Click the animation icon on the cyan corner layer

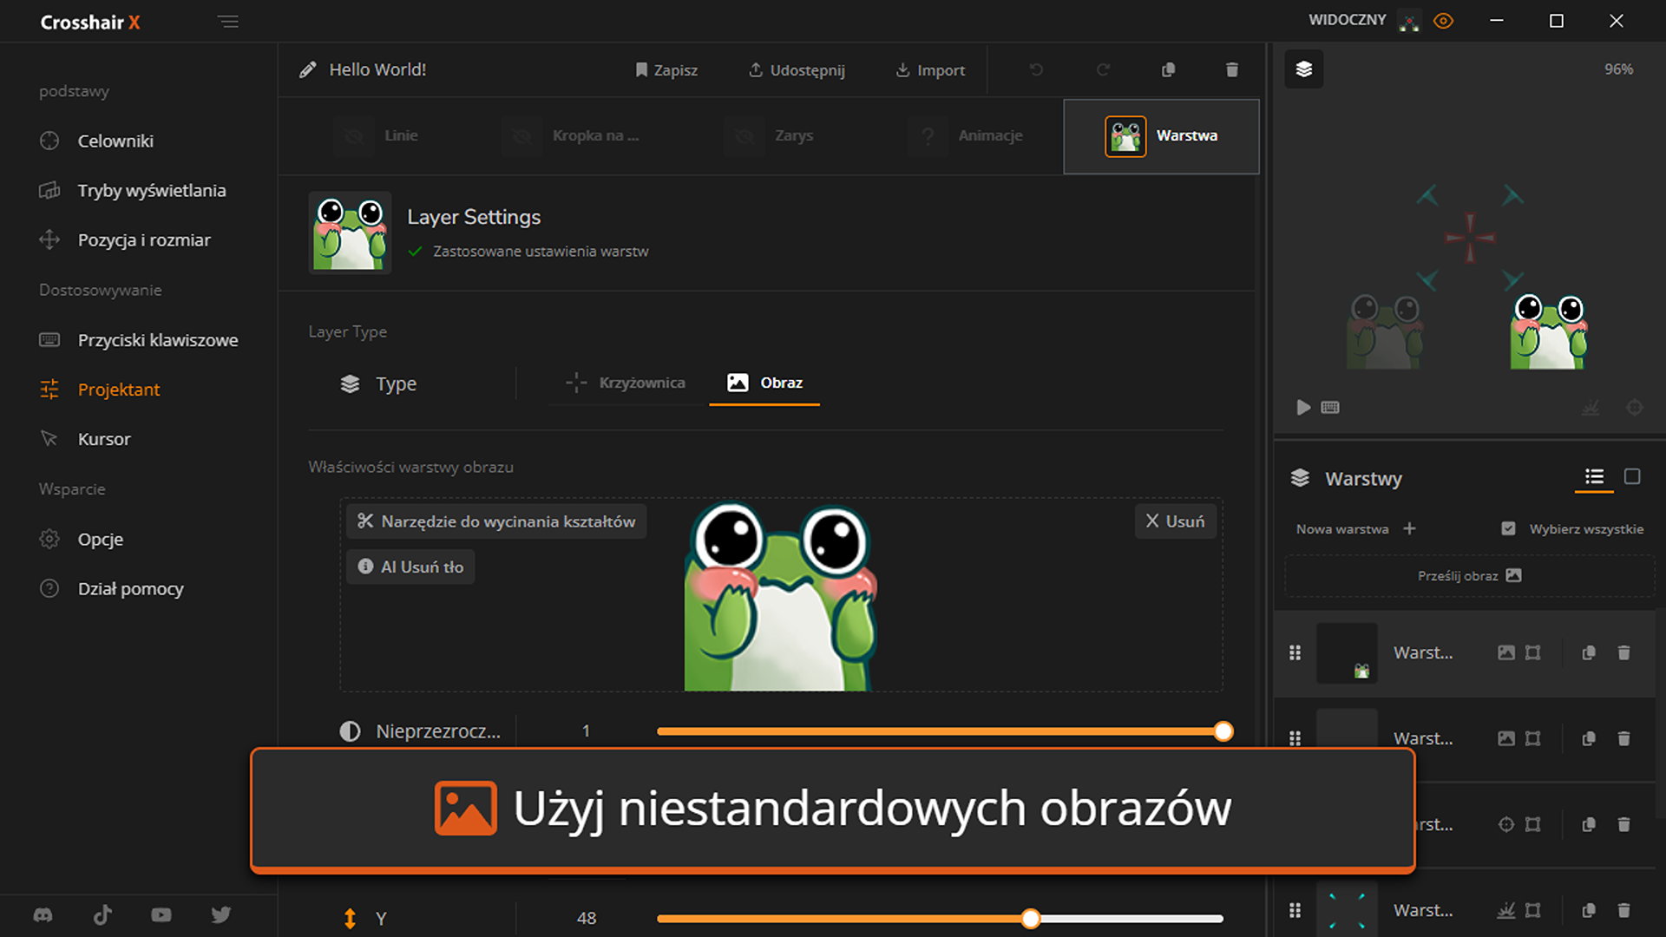pos(1506,910)
